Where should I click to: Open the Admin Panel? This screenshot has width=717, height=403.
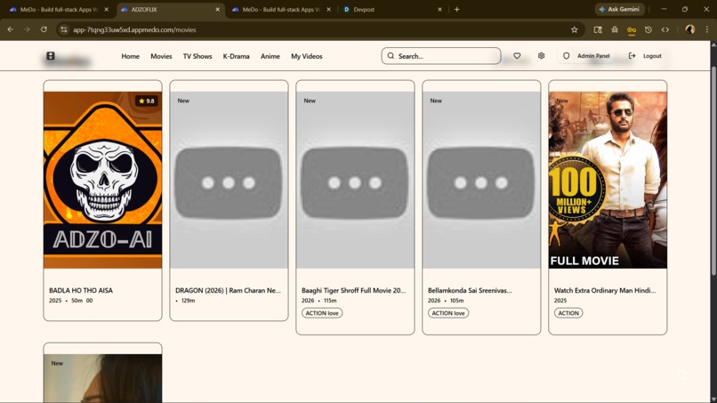pyautogui.click(x=588, y=56)
